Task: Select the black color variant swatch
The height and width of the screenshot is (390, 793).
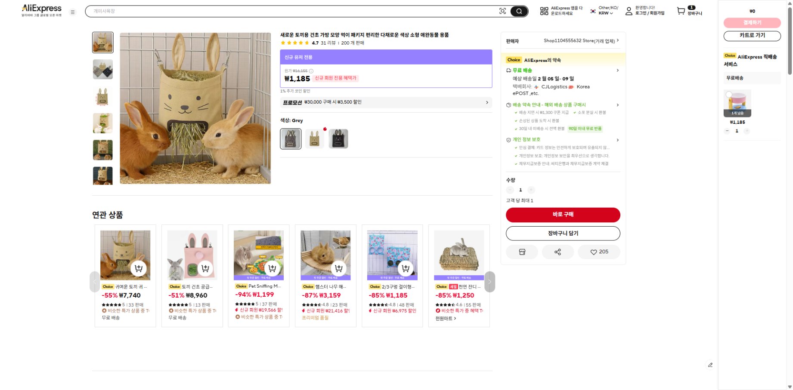Action: [338, 139]
